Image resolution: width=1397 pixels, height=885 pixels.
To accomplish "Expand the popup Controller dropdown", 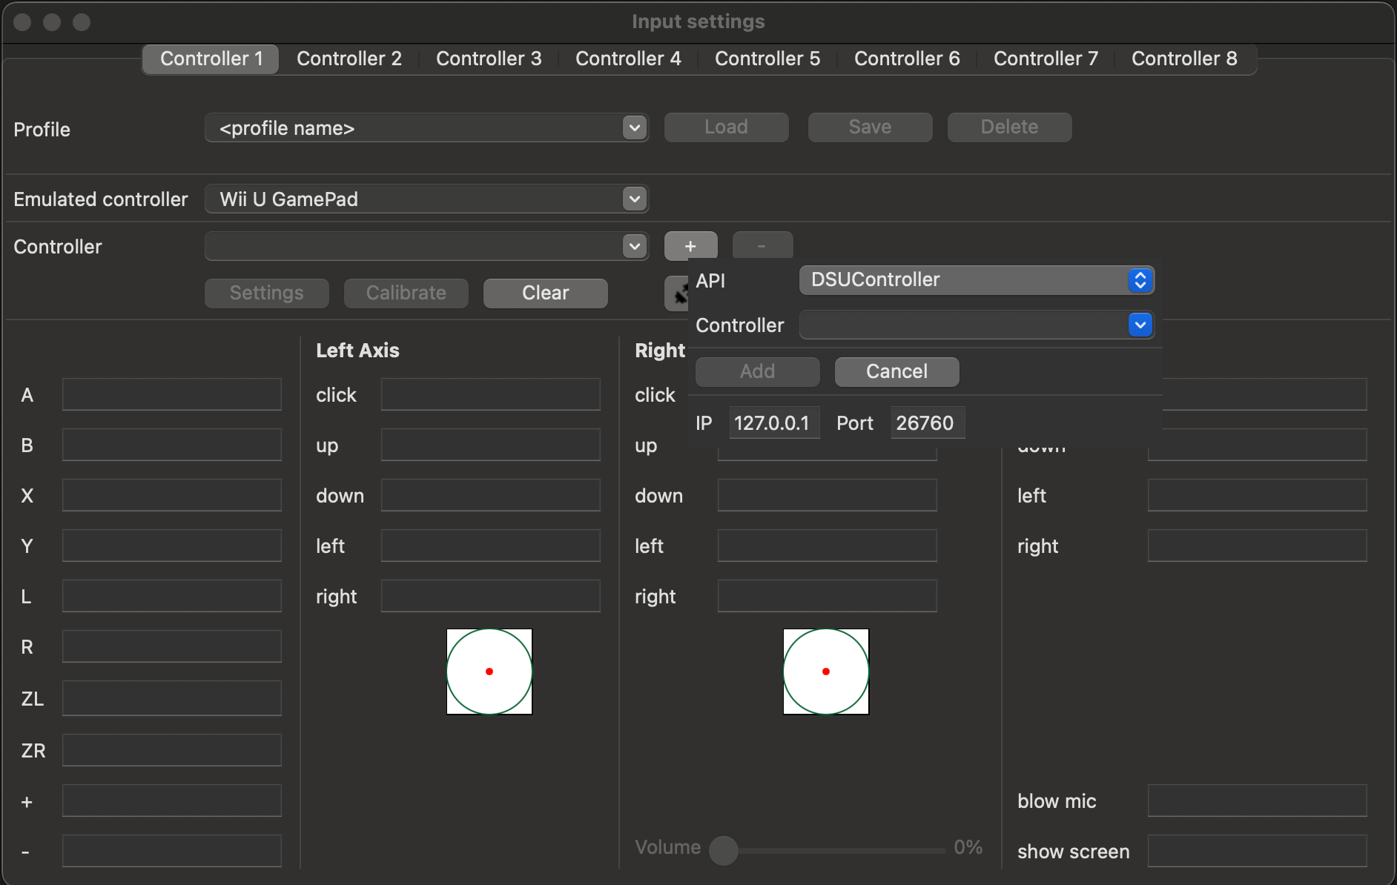I will pos(976,325).
